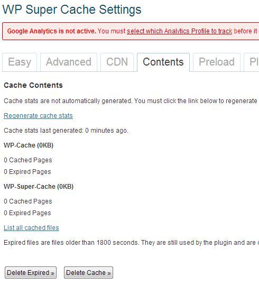Click the Cache Contents heading
The height and width of the screenshot is (295, 259).
pyautogui.click(x=33, y=85)
